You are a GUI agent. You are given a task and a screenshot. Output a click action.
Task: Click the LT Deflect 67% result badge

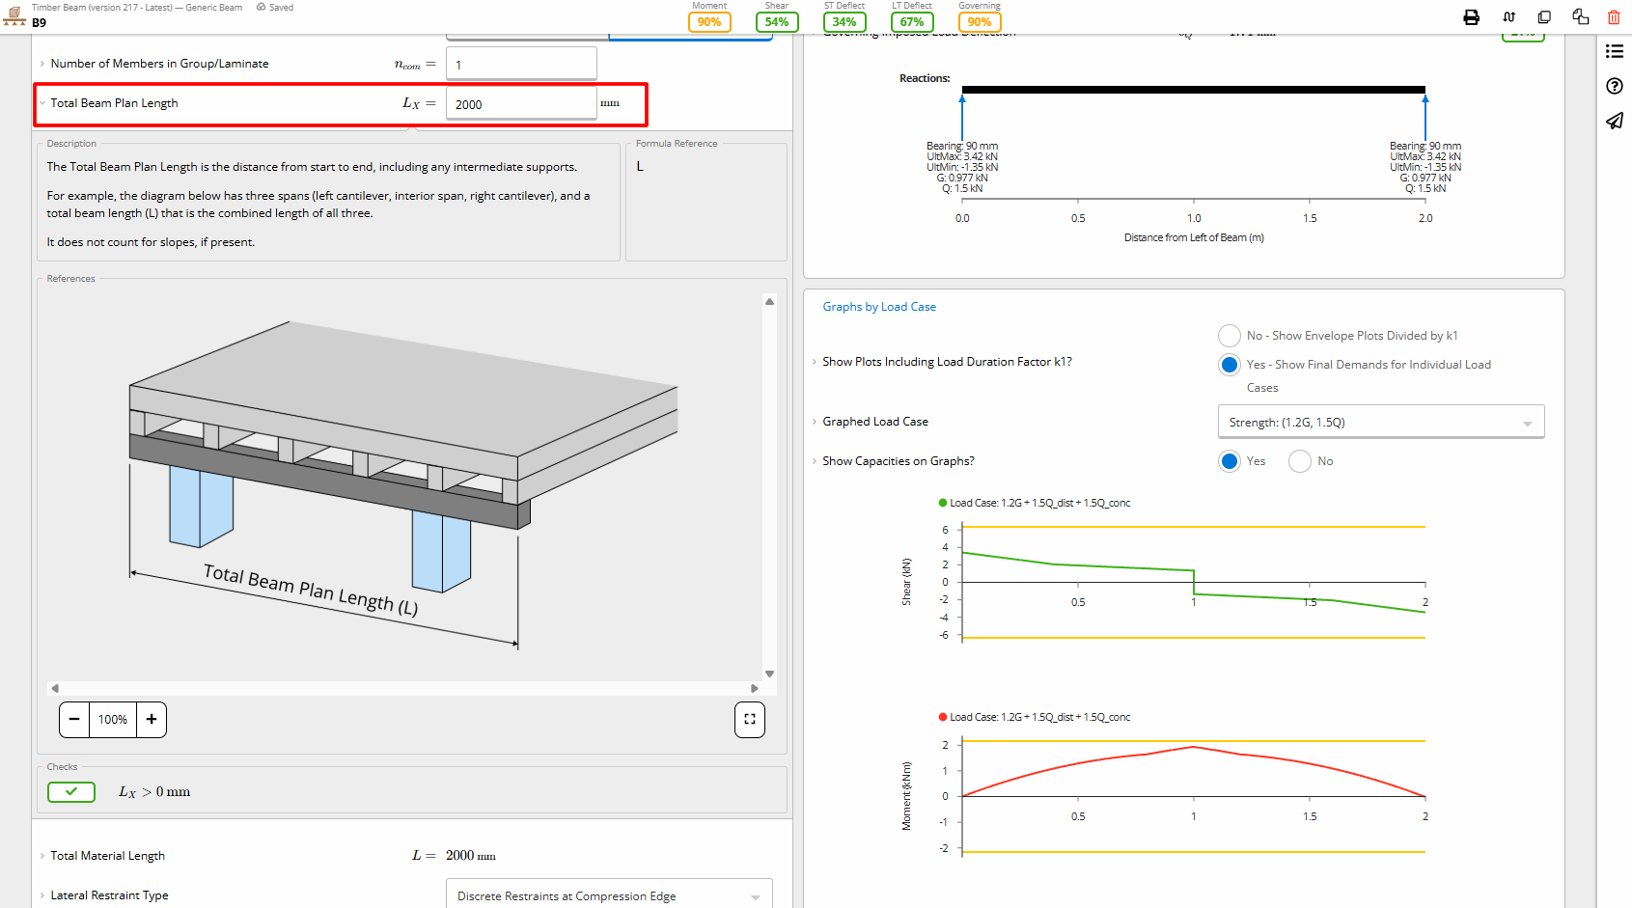[x=912, y=22]
